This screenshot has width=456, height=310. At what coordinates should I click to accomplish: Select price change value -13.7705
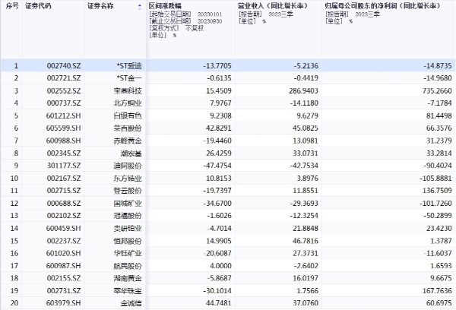tap(217, 65)
